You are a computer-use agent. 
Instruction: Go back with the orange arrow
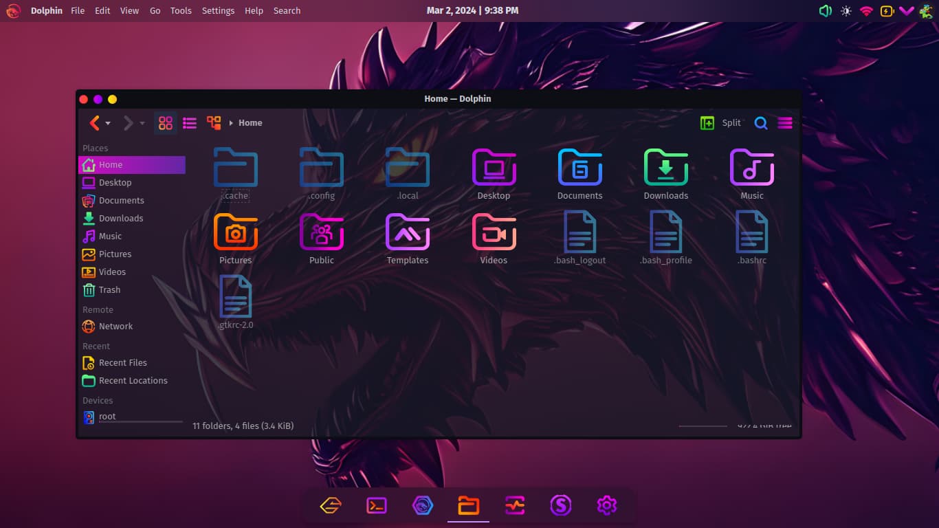[95, 123]
